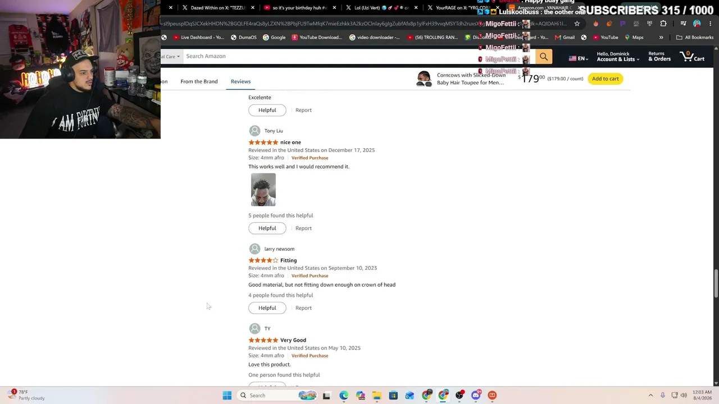This screenshot has width=719, height=404.
Task: Open the Maps bookmark
Action: click(x=634, y=38)
